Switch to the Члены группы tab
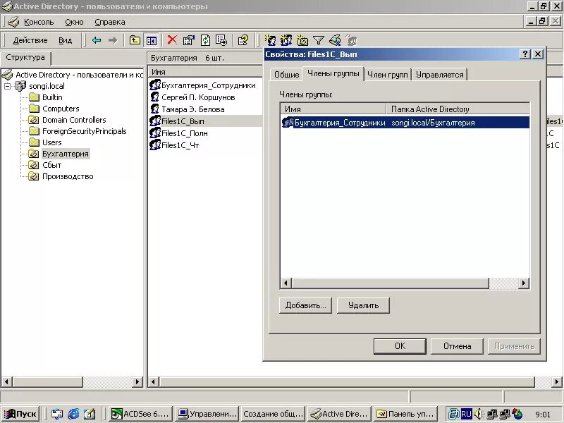Screen dimensions: 564x423 pos(333,73)
